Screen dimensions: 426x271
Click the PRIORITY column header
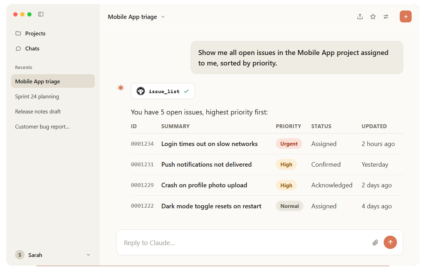[288, 126]
